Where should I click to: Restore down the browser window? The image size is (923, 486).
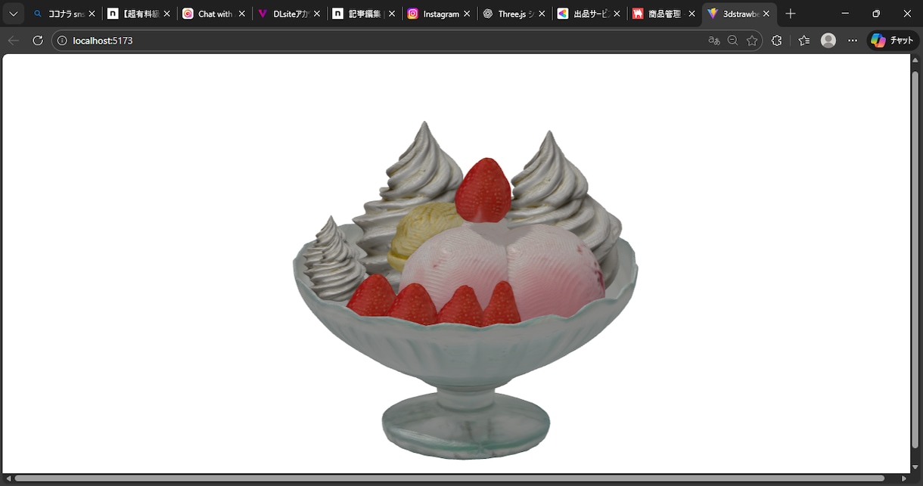876,14
